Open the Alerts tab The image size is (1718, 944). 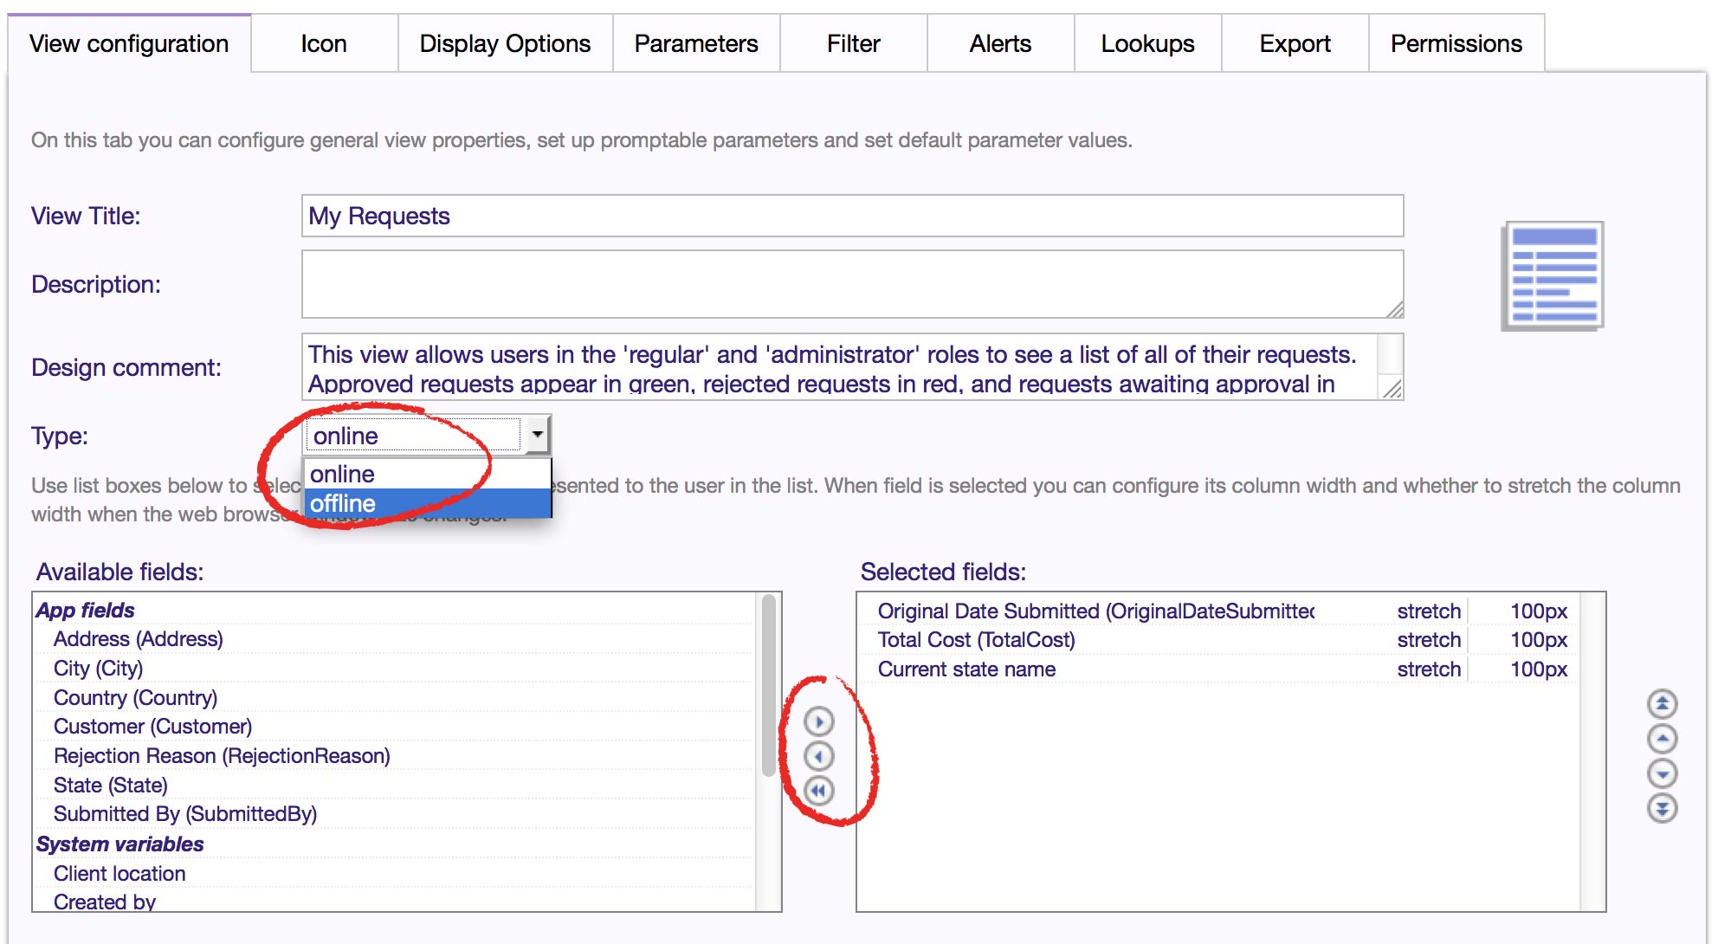1000,43
